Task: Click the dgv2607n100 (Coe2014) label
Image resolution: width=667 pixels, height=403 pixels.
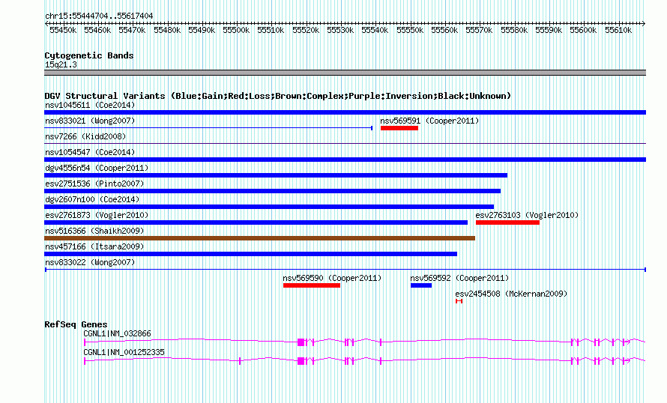Action: coord(92,199)
